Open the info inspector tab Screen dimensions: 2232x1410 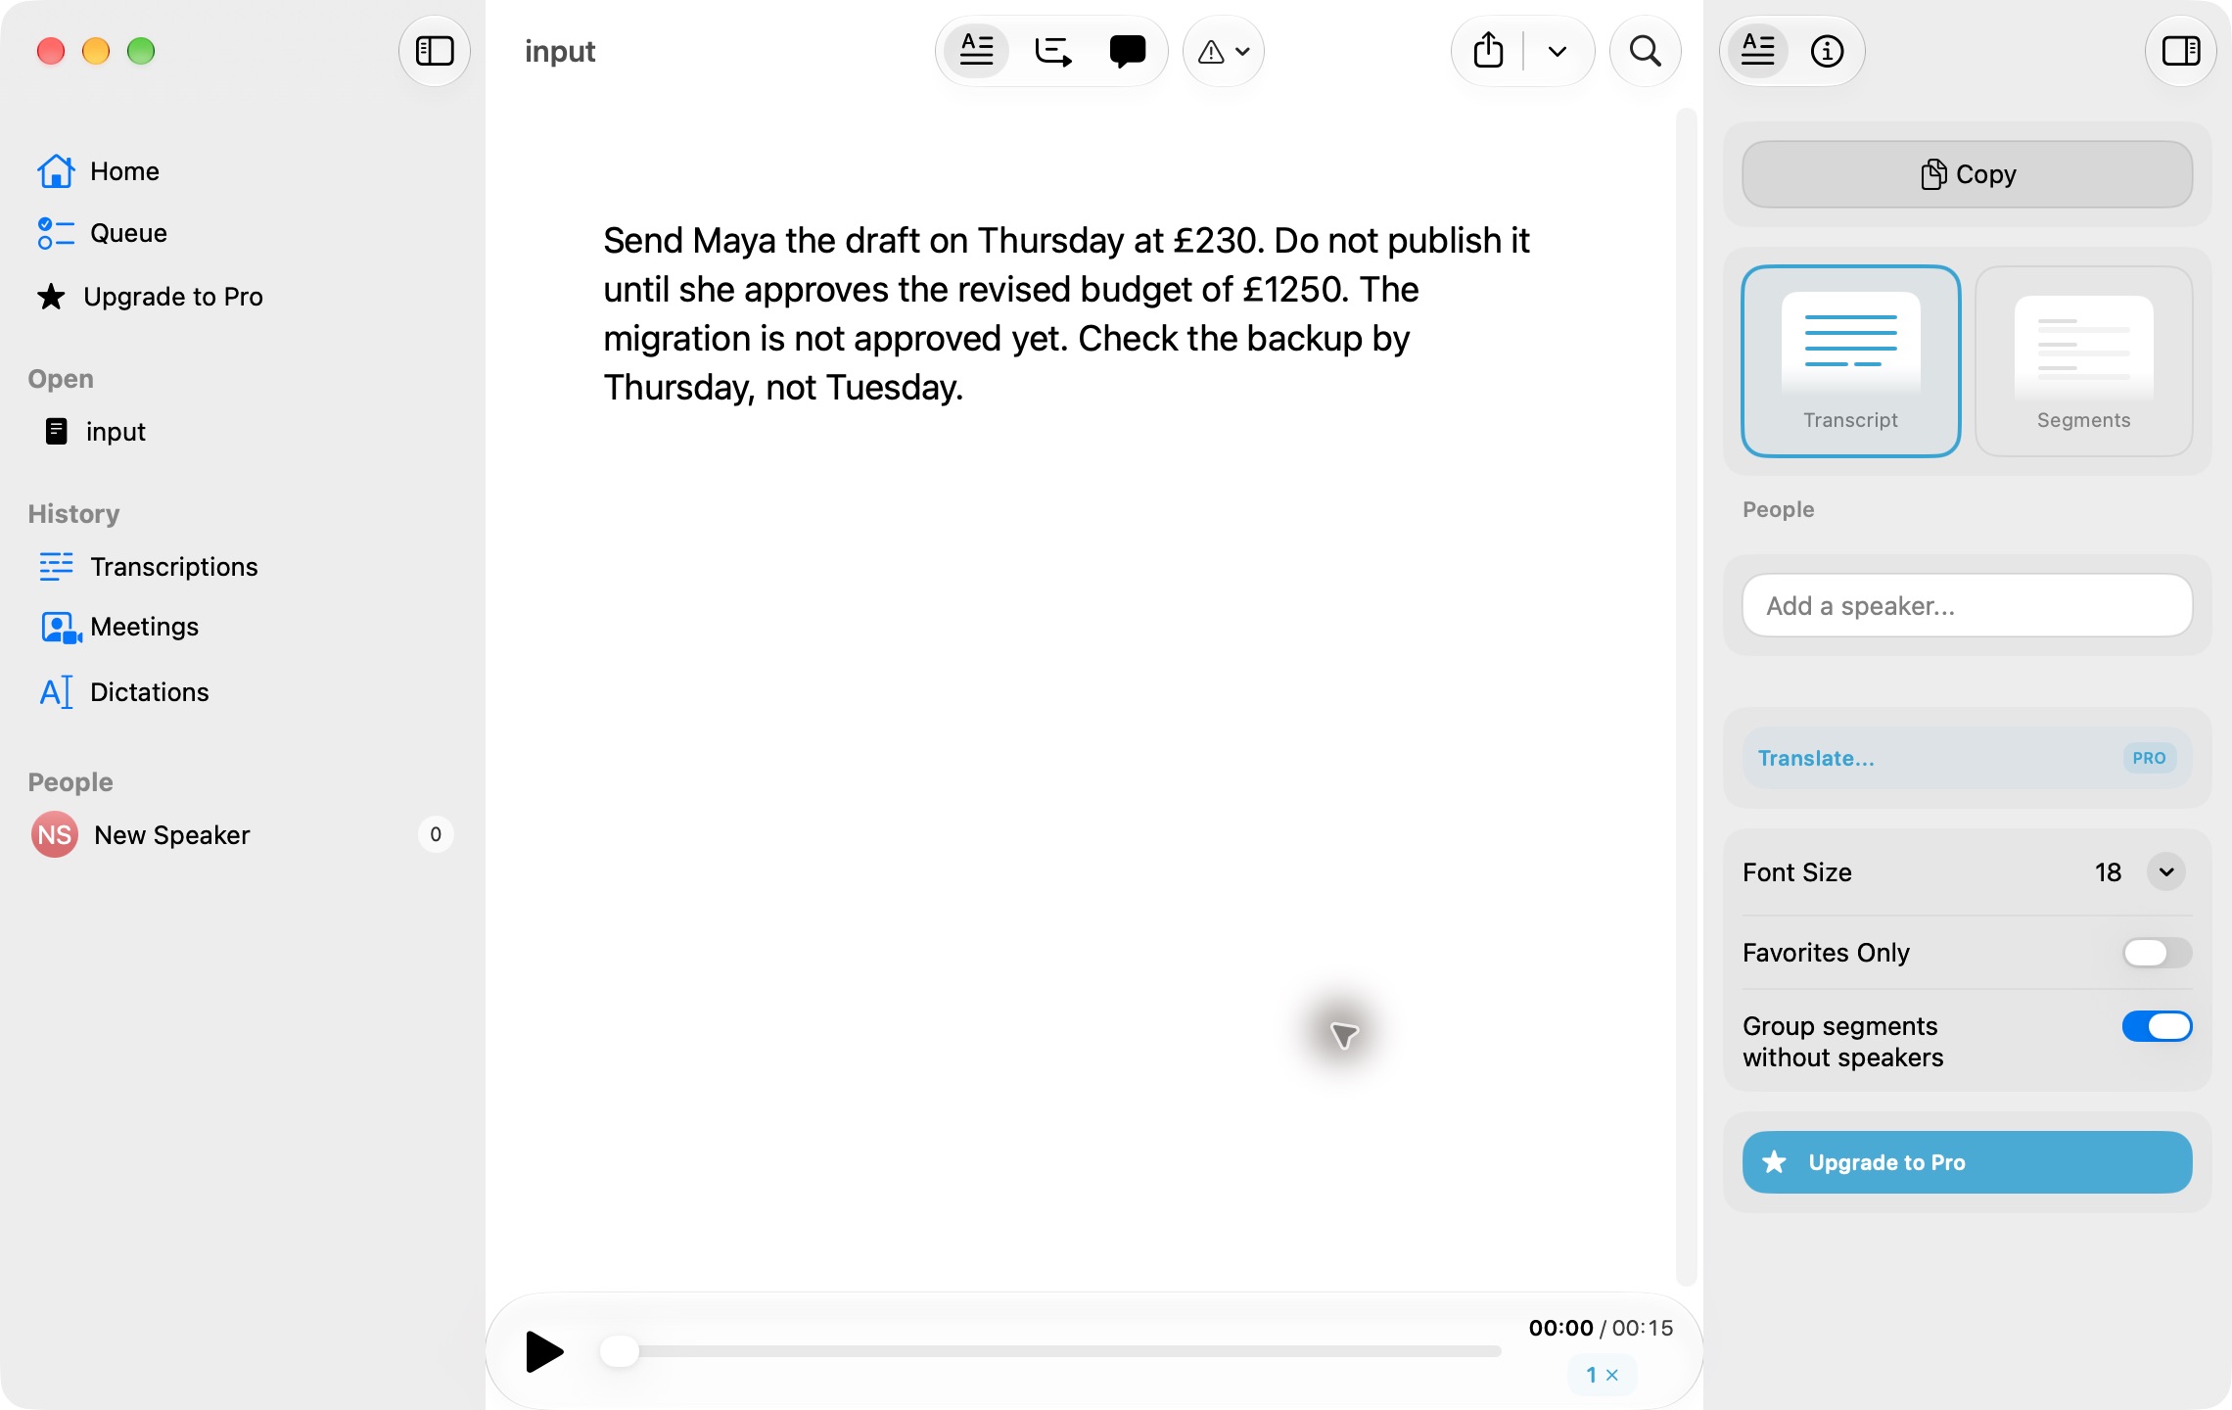1827,51
